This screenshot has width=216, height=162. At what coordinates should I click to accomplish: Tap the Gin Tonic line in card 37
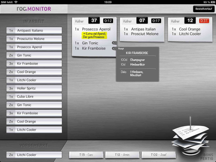pyautogui.click(x=90, y=43)
